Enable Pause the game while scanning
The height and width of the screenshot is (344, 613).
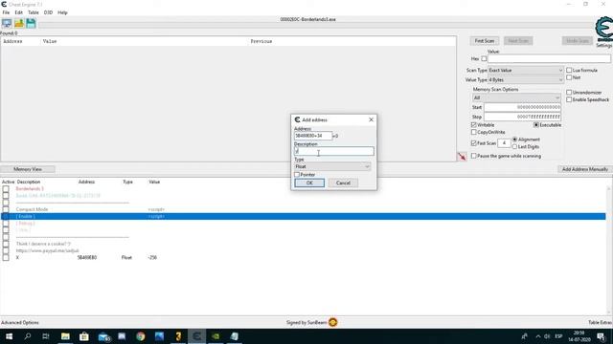click(474, 156)
